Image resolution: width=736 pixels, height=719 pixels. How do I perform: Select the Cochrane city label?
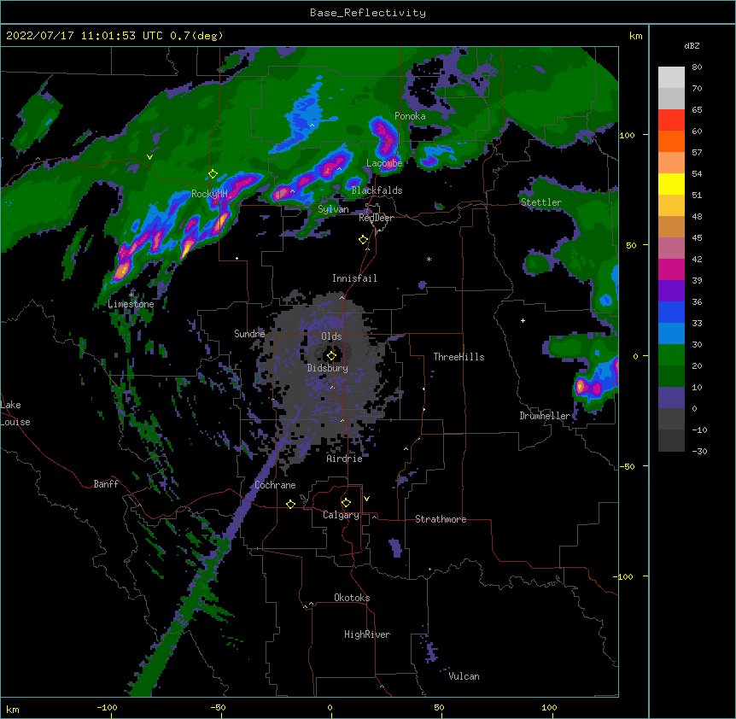pos(275,485)
